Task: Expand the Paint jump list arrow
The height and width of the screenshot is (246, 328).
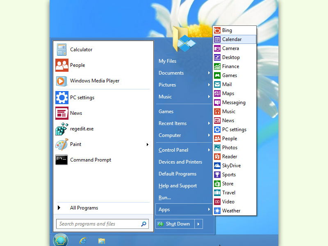Action: coord(148,145)
